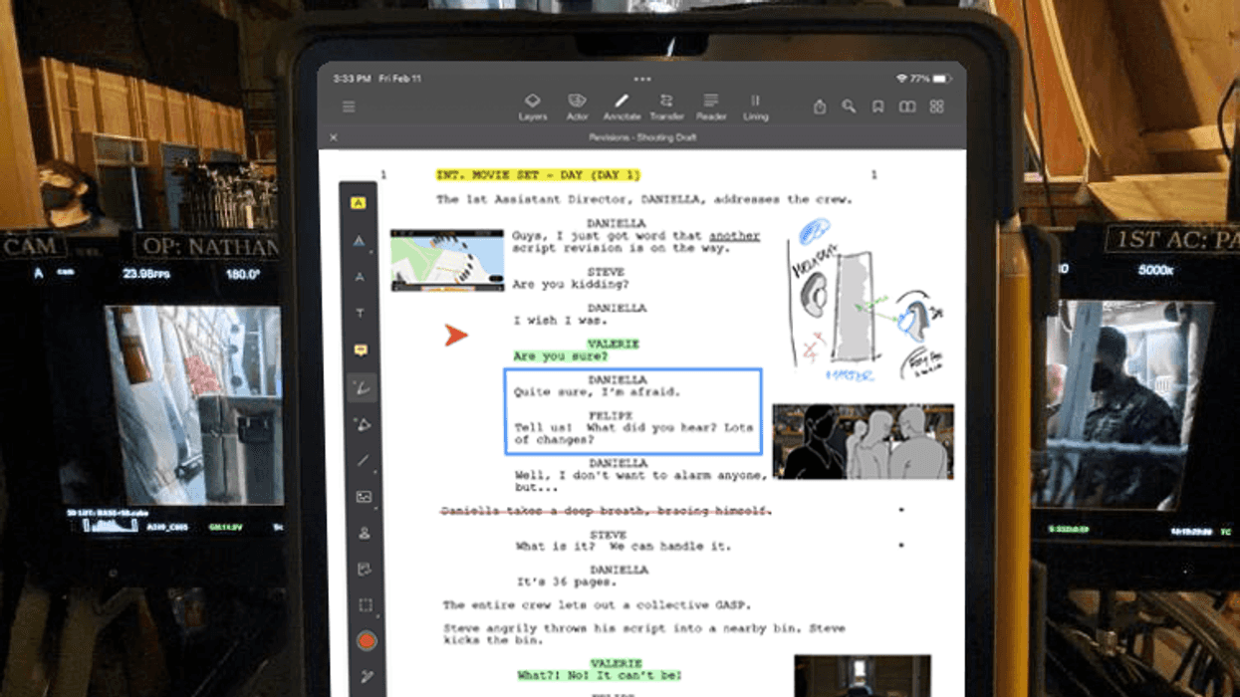Screen dimensions: 1240x697
Task: Open the Actor highlighting tool
Action: pyautogui.click(x=577, y=107)
